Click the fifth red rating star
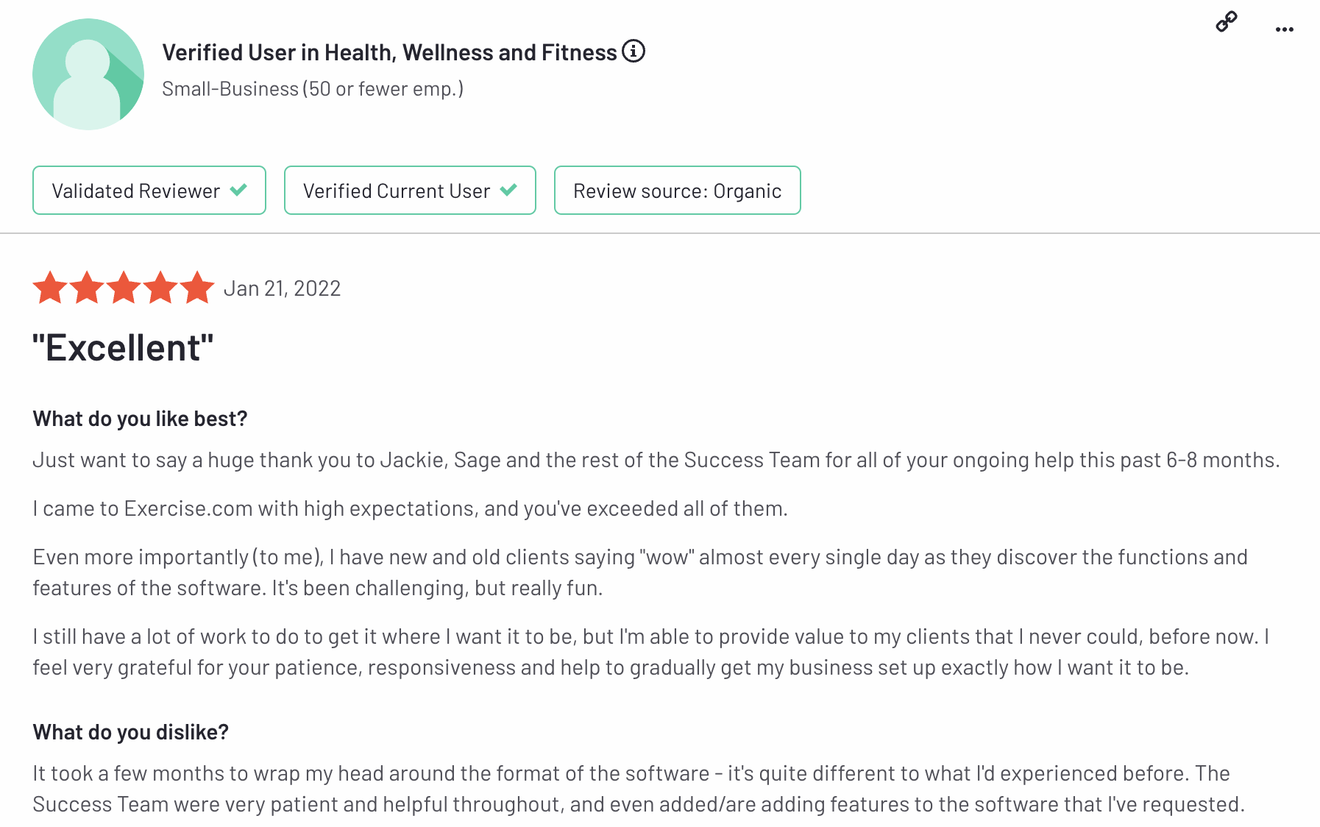 point(196,288)
